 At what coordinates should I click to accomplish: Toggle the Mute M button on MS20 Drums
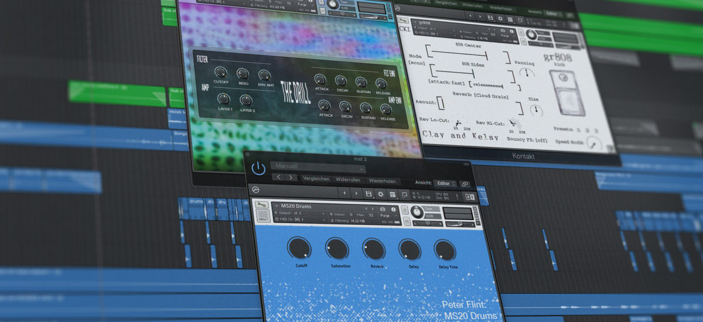pos(407,221)
